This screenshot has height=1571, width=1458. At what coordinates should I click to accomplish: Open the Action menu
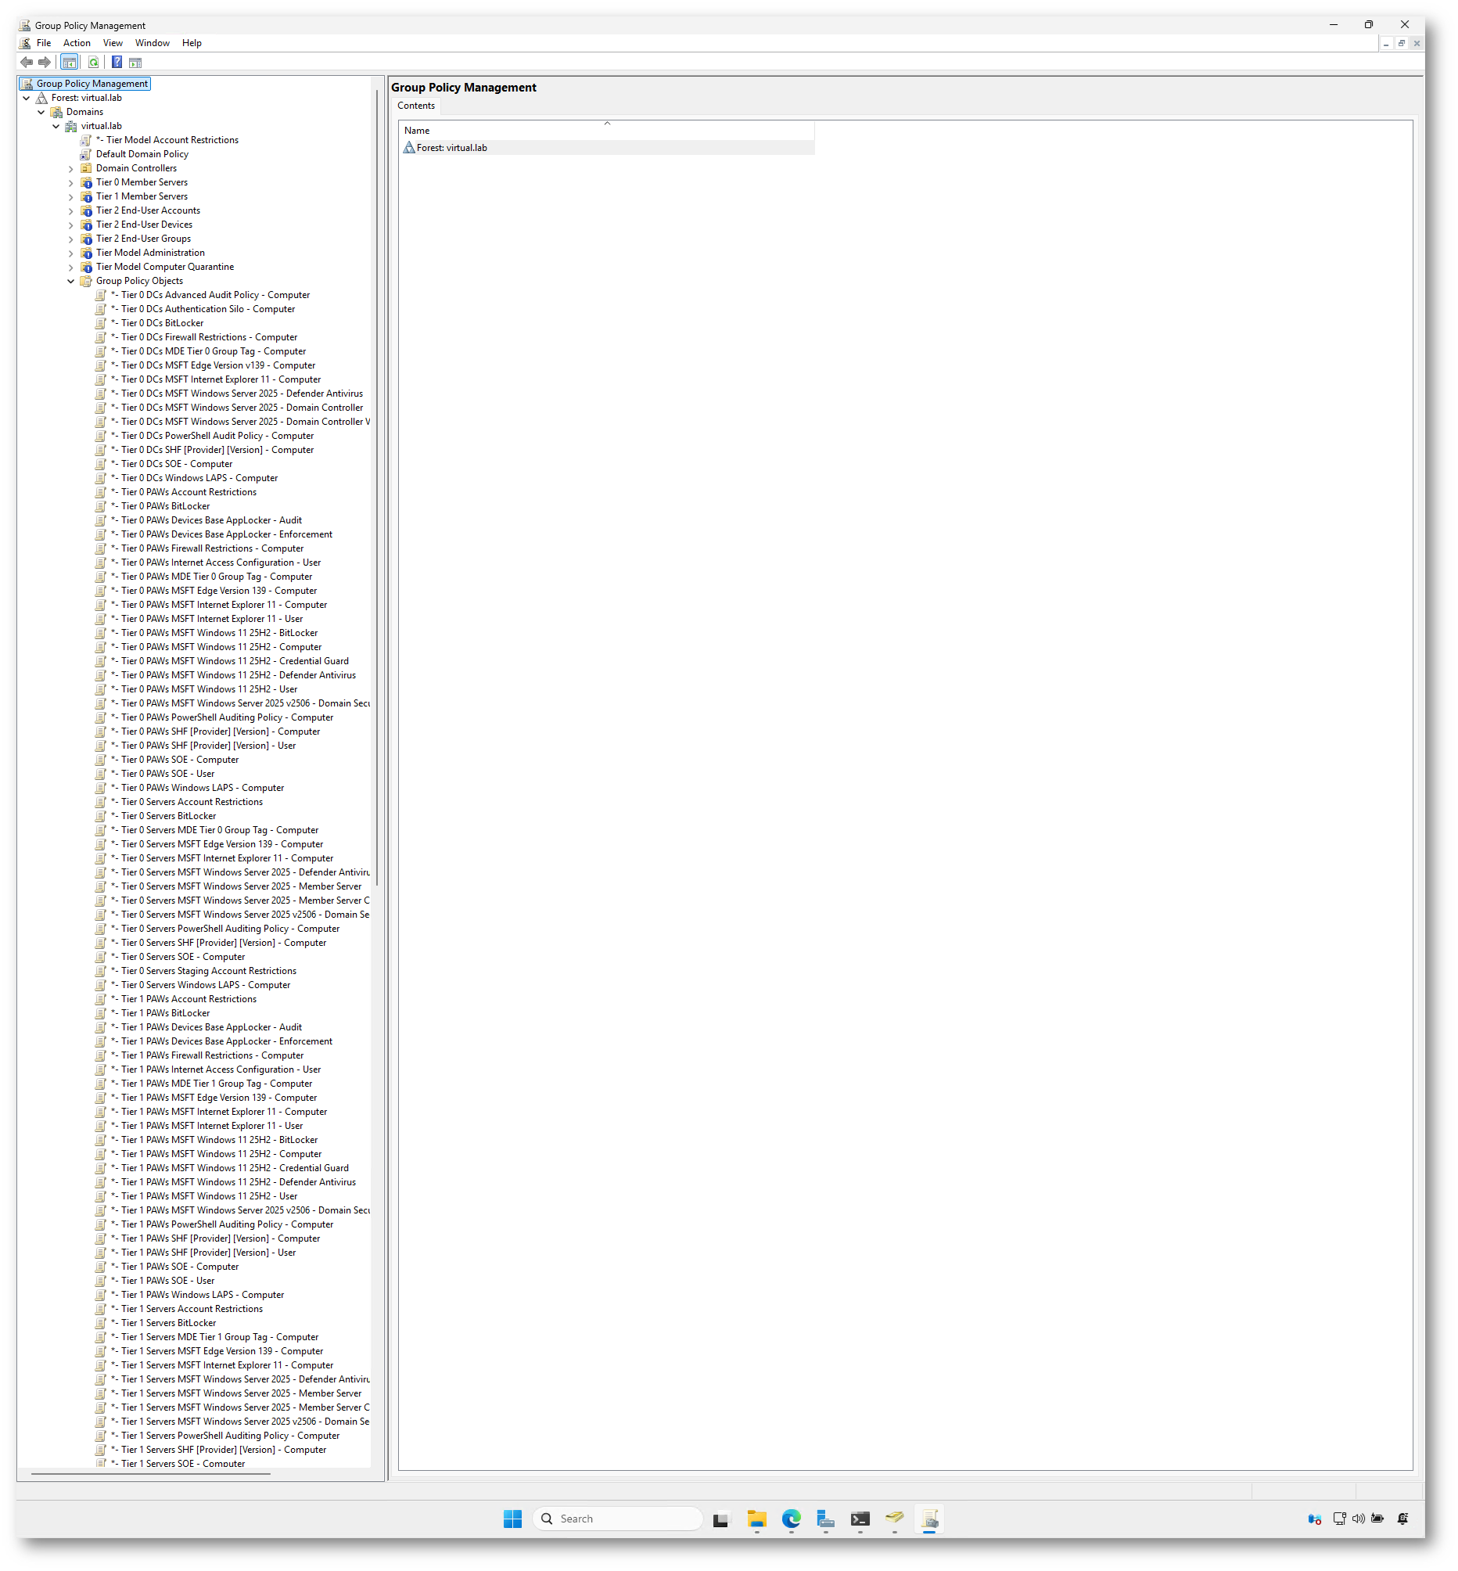[x=77, y=43]
